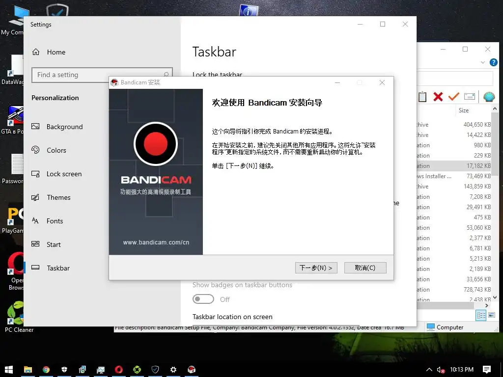Click shell icon in file manager toolbar
The width and height of the screenshot is (503, 377).
489,97
